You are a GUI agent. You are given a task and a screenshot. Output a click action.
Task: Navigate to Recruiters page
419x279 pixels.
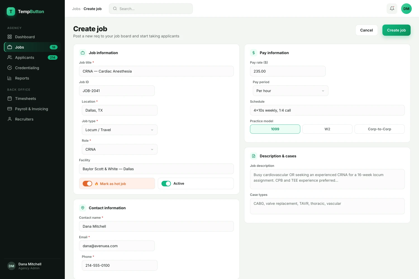coord(32,119)
